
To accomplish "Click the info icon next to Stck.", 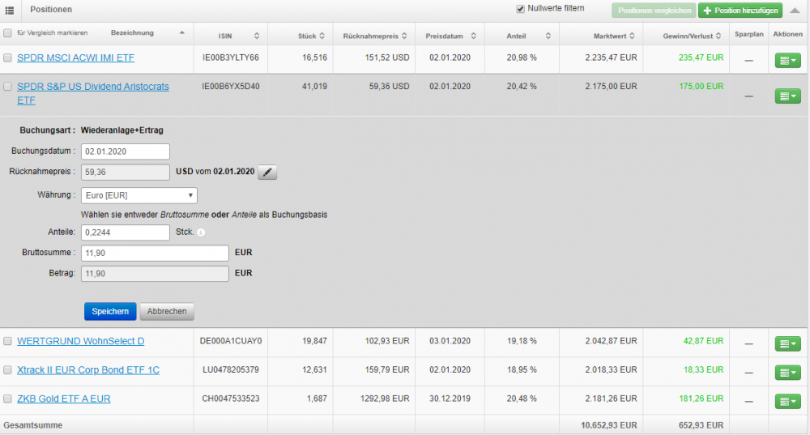I will (x=201, y=232).
